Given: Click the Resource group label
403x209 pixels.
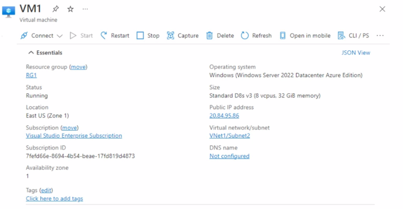Looking at the screenshot, I should click(46, 67).
